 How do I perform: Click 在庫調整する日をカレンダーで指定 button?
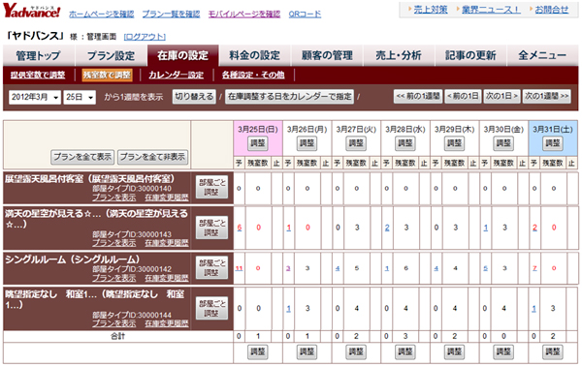click(x=289, y=97)
